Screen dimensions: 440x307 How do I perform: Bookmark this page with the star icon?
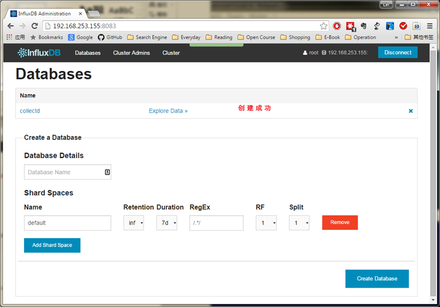[323, 26]
